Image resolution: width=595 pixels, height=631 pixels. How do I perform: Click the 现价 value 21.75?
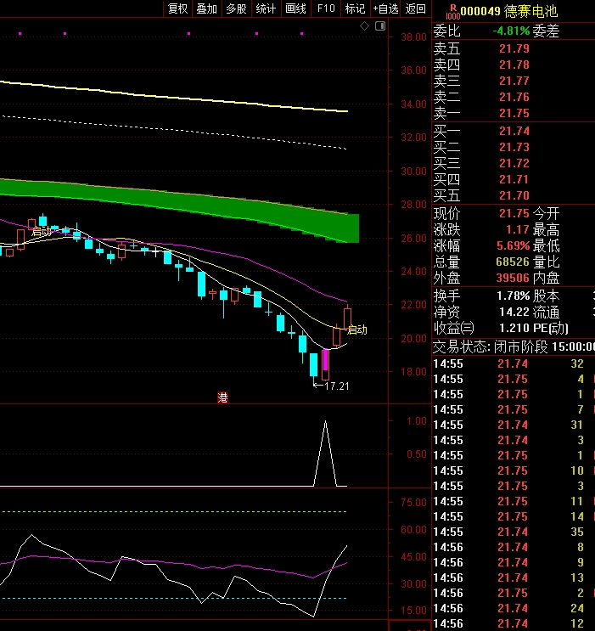[x=514, y=213]
